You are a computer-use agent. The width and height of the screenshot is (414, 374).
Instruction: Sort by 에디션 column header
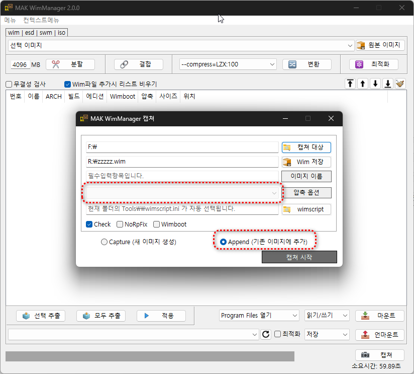95,96
